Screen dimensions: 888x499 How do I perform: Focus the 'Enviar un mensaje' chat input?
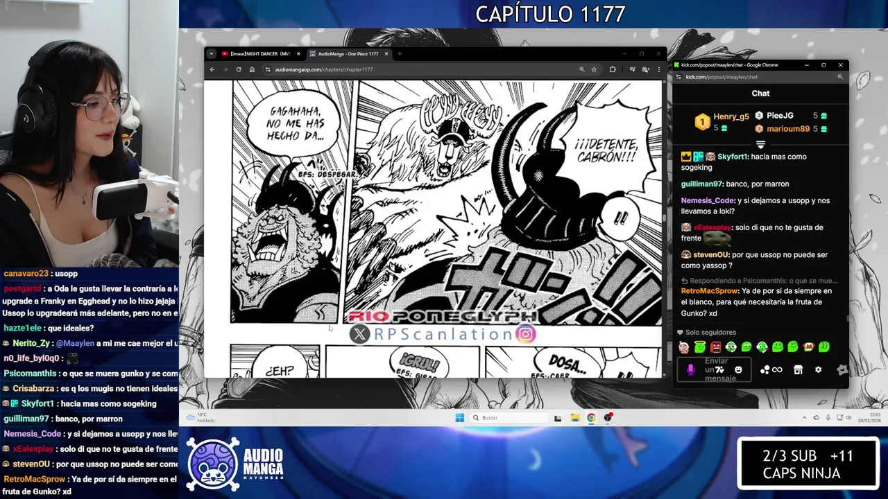tap(715, 370)
